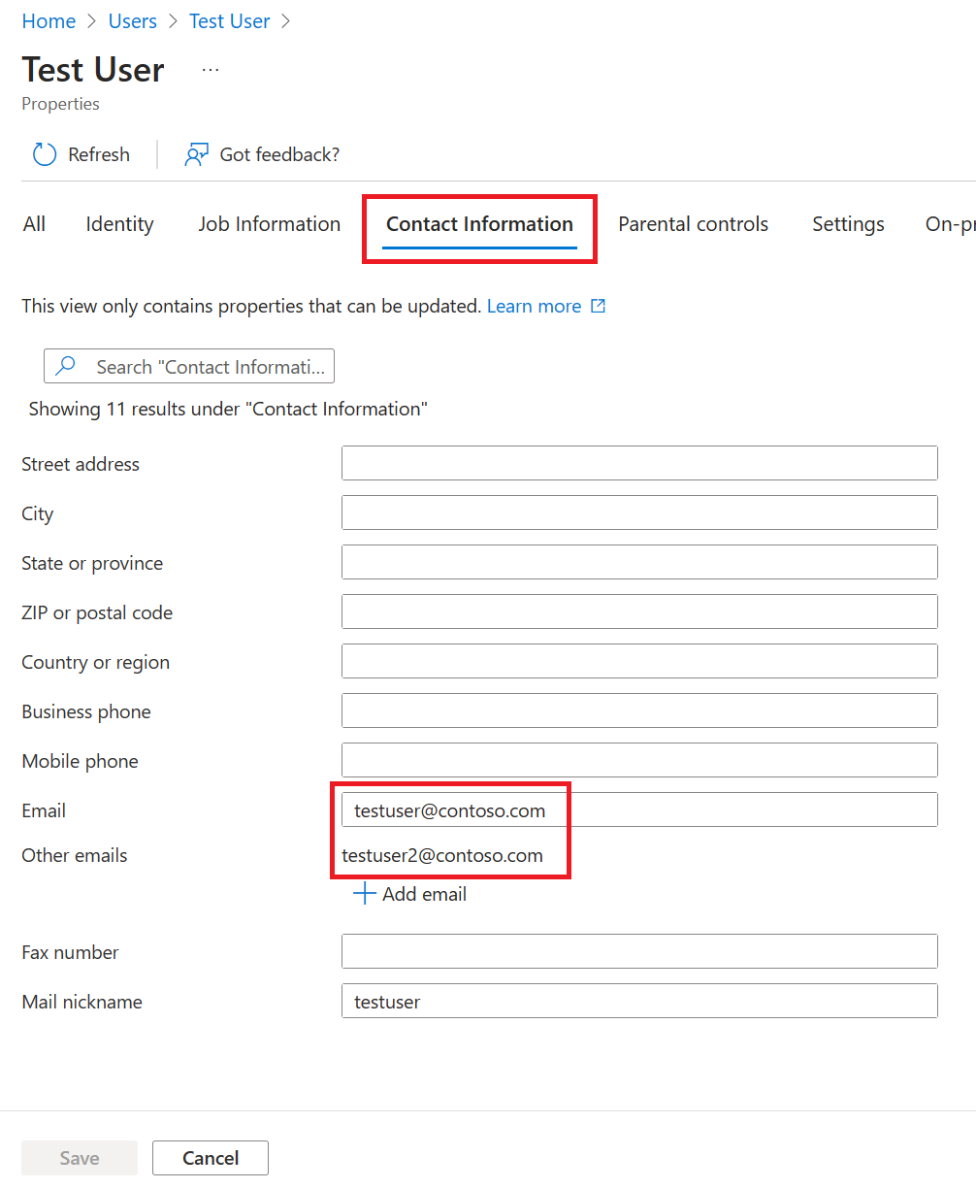
Task: Click the Cancel button
Action: pyautogui.click(x=211, y=1158)
